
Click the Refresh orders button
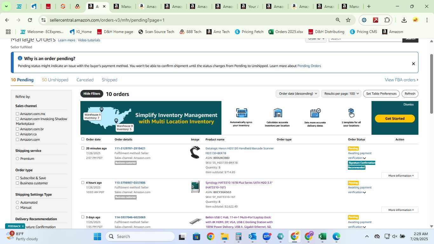[410, 94]
